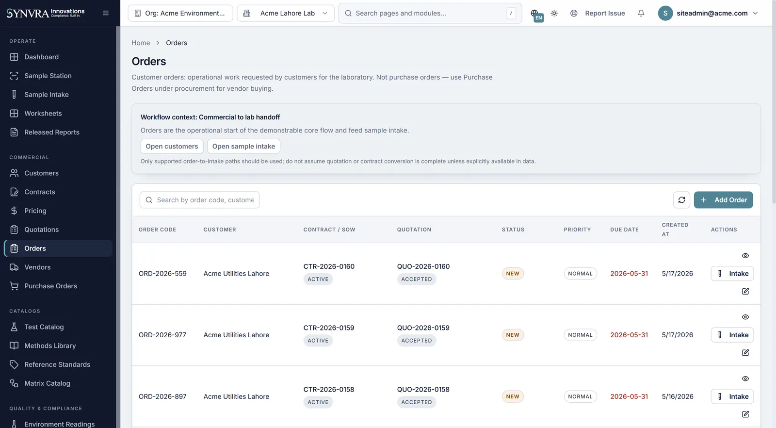This screenshot has height=428, width=776.
Task: Open Sample Station in the sidebar
Action: 58,76
